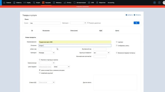Click the Клубы dumbbell icon
165x92 pixels.
pos(25,3)
